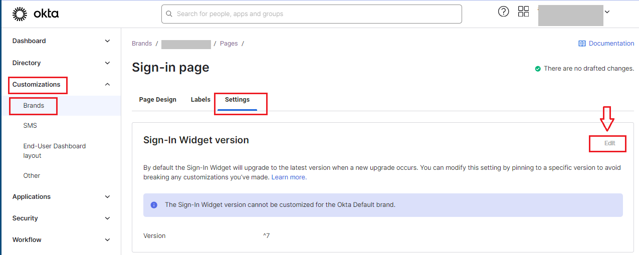Open the account dropdown arrow
The width and height of the screenshot is (639, 255).
[x=607, y=12]
